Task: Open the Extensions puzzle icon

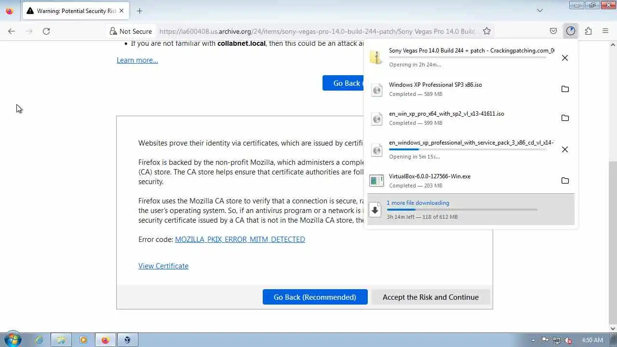Action: [x=588, y=31]
